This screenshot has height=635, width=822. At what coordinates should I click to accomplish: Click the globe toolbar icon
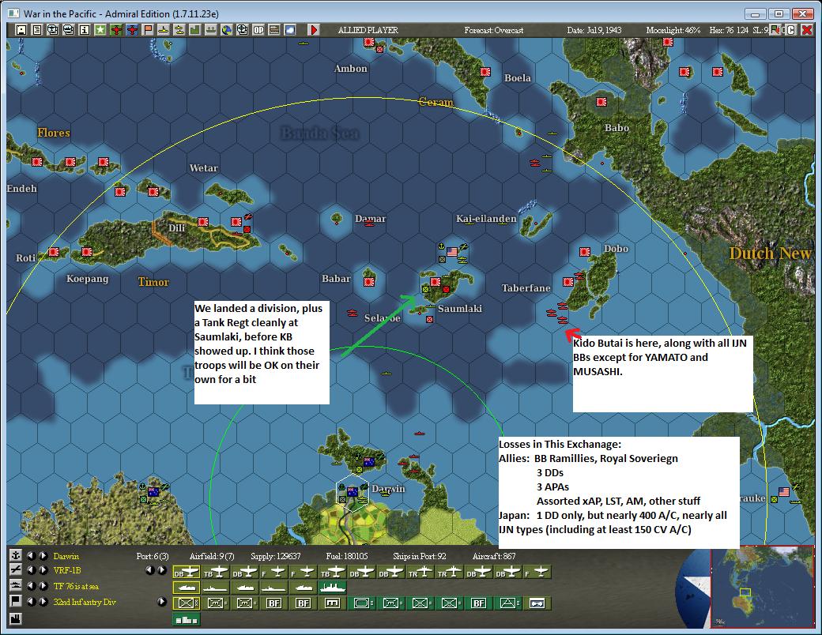coord(227,30)
